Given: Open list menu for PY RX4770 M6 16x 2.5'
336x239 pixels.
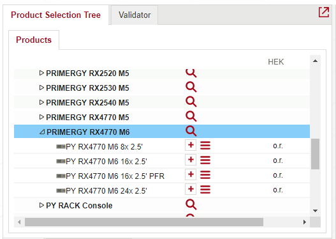Looking at the screenshot, I should click(205, 160).
